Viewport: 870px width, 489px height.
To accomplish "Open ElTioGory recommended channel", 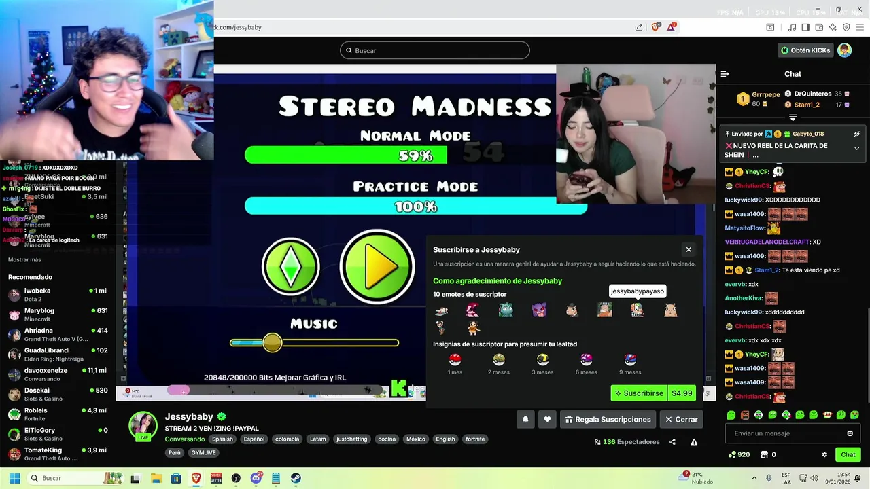I will coord(58,434).
